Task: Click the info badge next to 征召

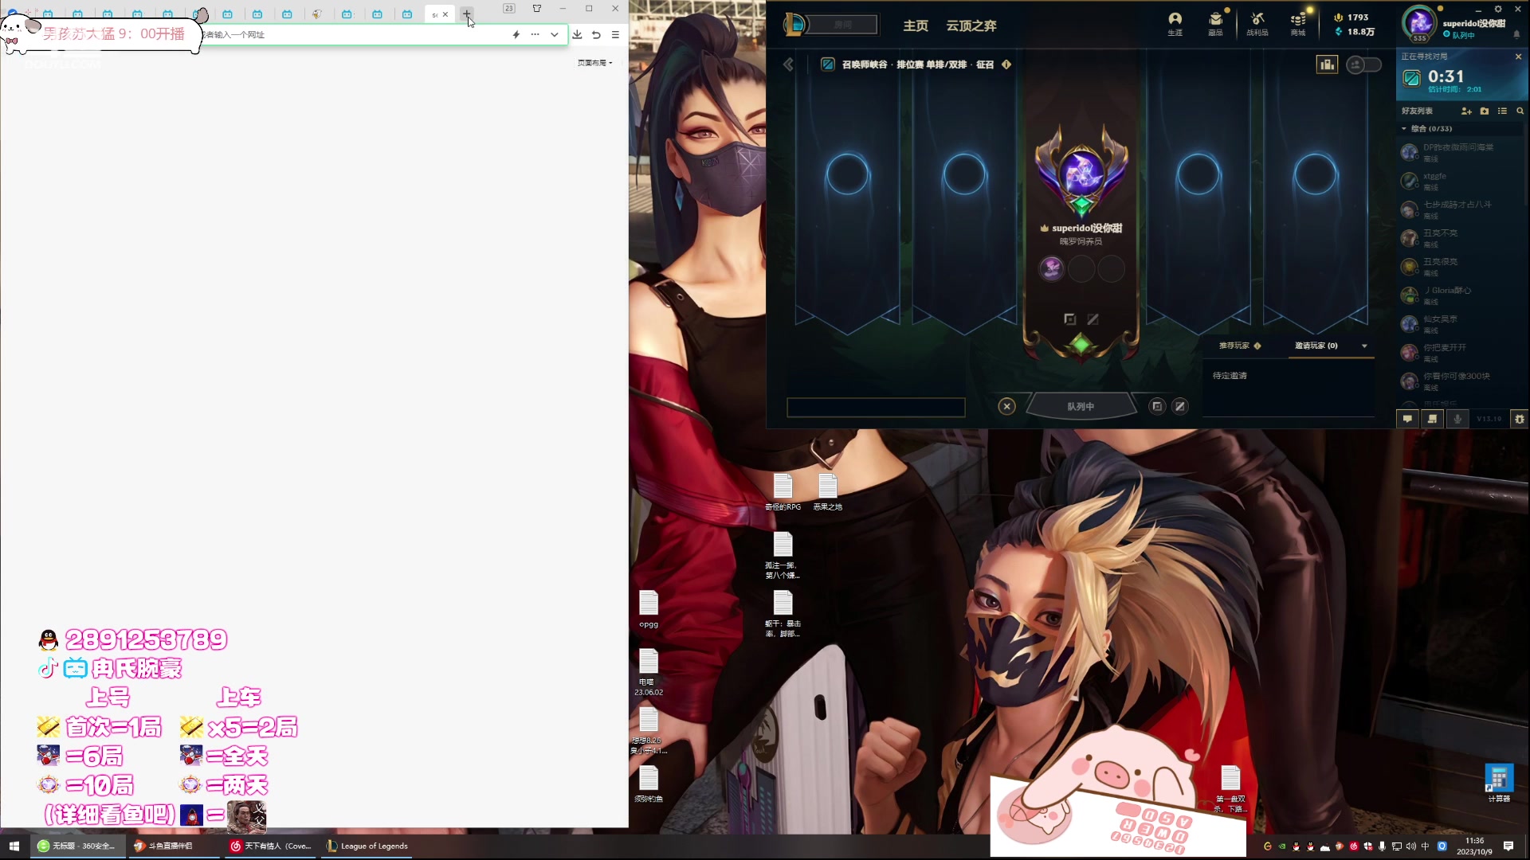Action: click(x=1006, y=64)
